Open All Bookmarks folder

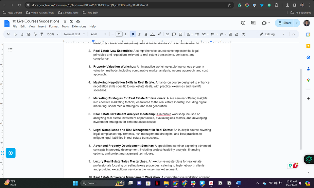tap(301, 13)
